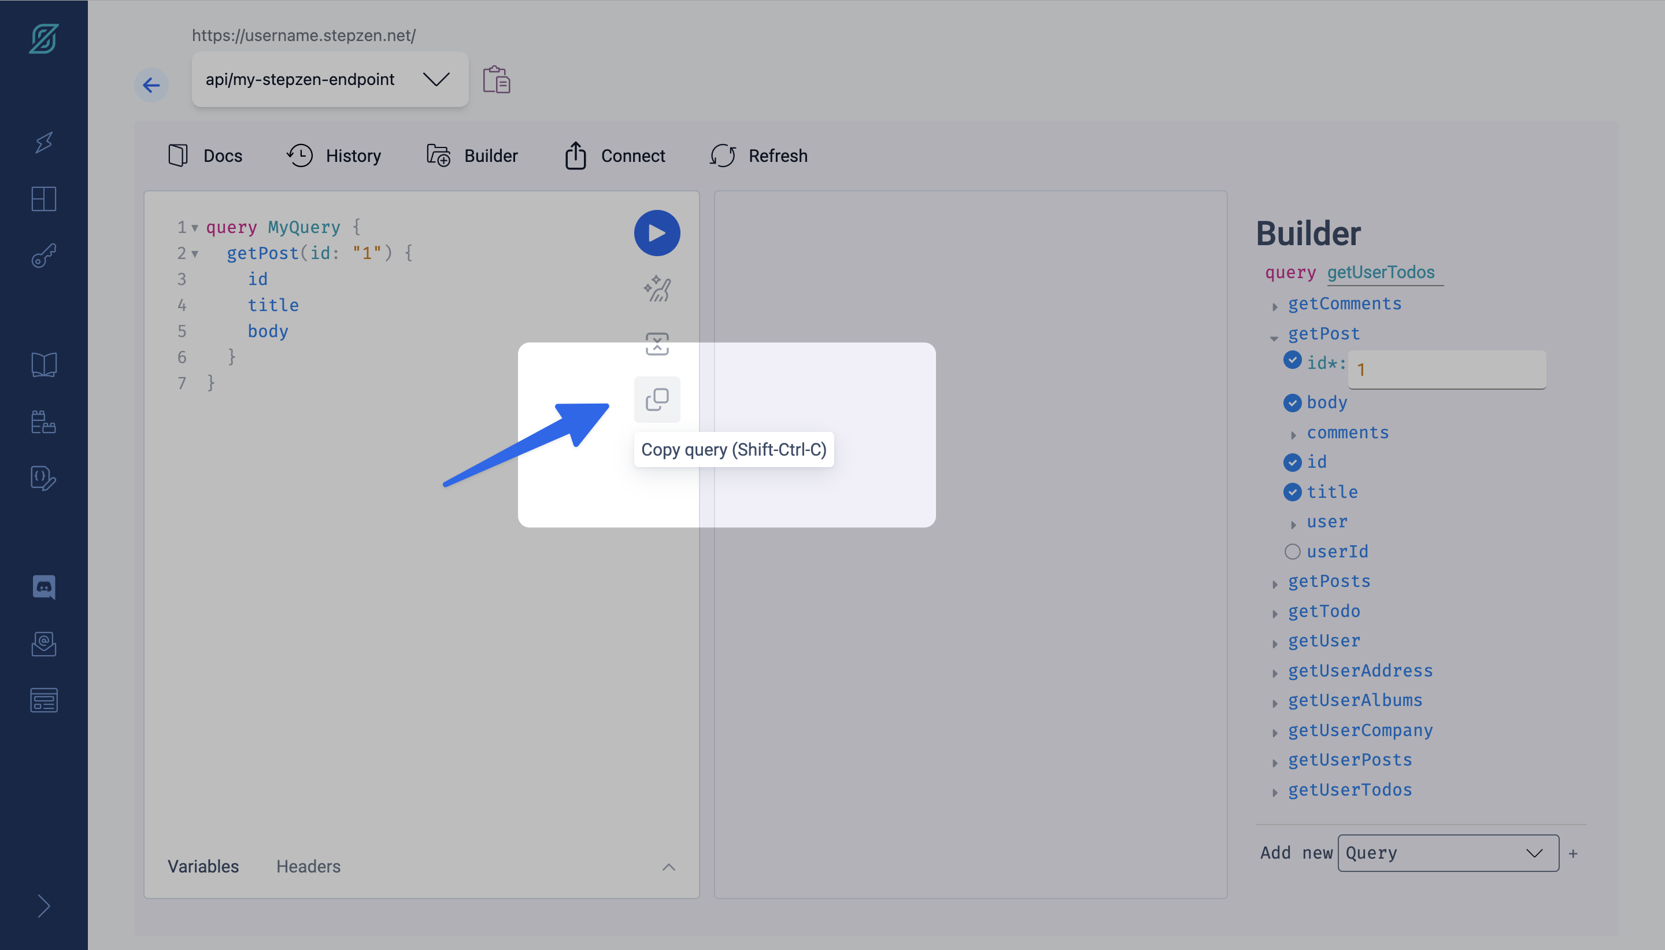This screenshot has height=950, width=1665.
Task: Check the userId field checkbox
Action: click(1292, 552)
